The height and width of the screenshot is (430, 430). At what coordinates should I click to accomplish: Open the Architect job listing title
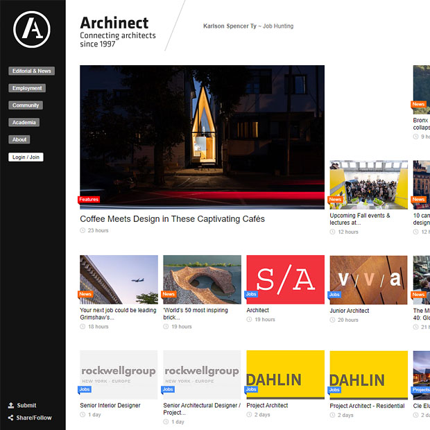click(x=257, y=310)
